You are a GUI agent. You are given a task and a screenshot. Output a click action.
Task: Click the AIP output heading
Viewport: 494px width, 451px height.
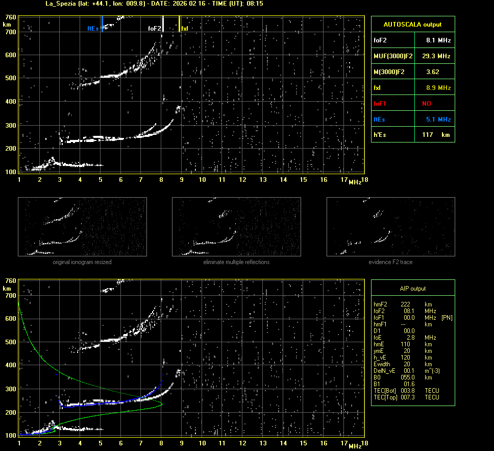412,289
